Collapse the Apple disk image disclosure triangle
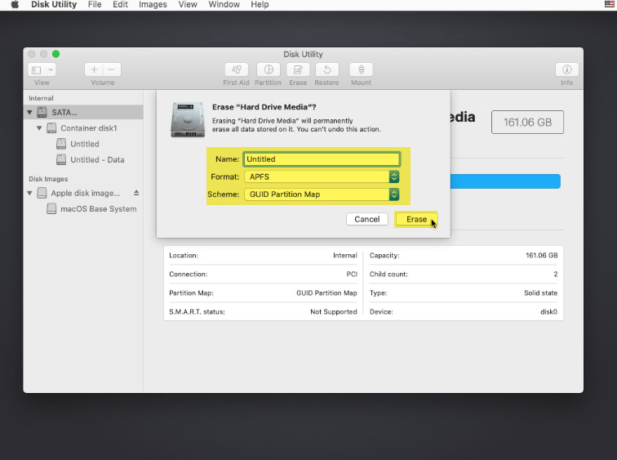 (29, 193)
